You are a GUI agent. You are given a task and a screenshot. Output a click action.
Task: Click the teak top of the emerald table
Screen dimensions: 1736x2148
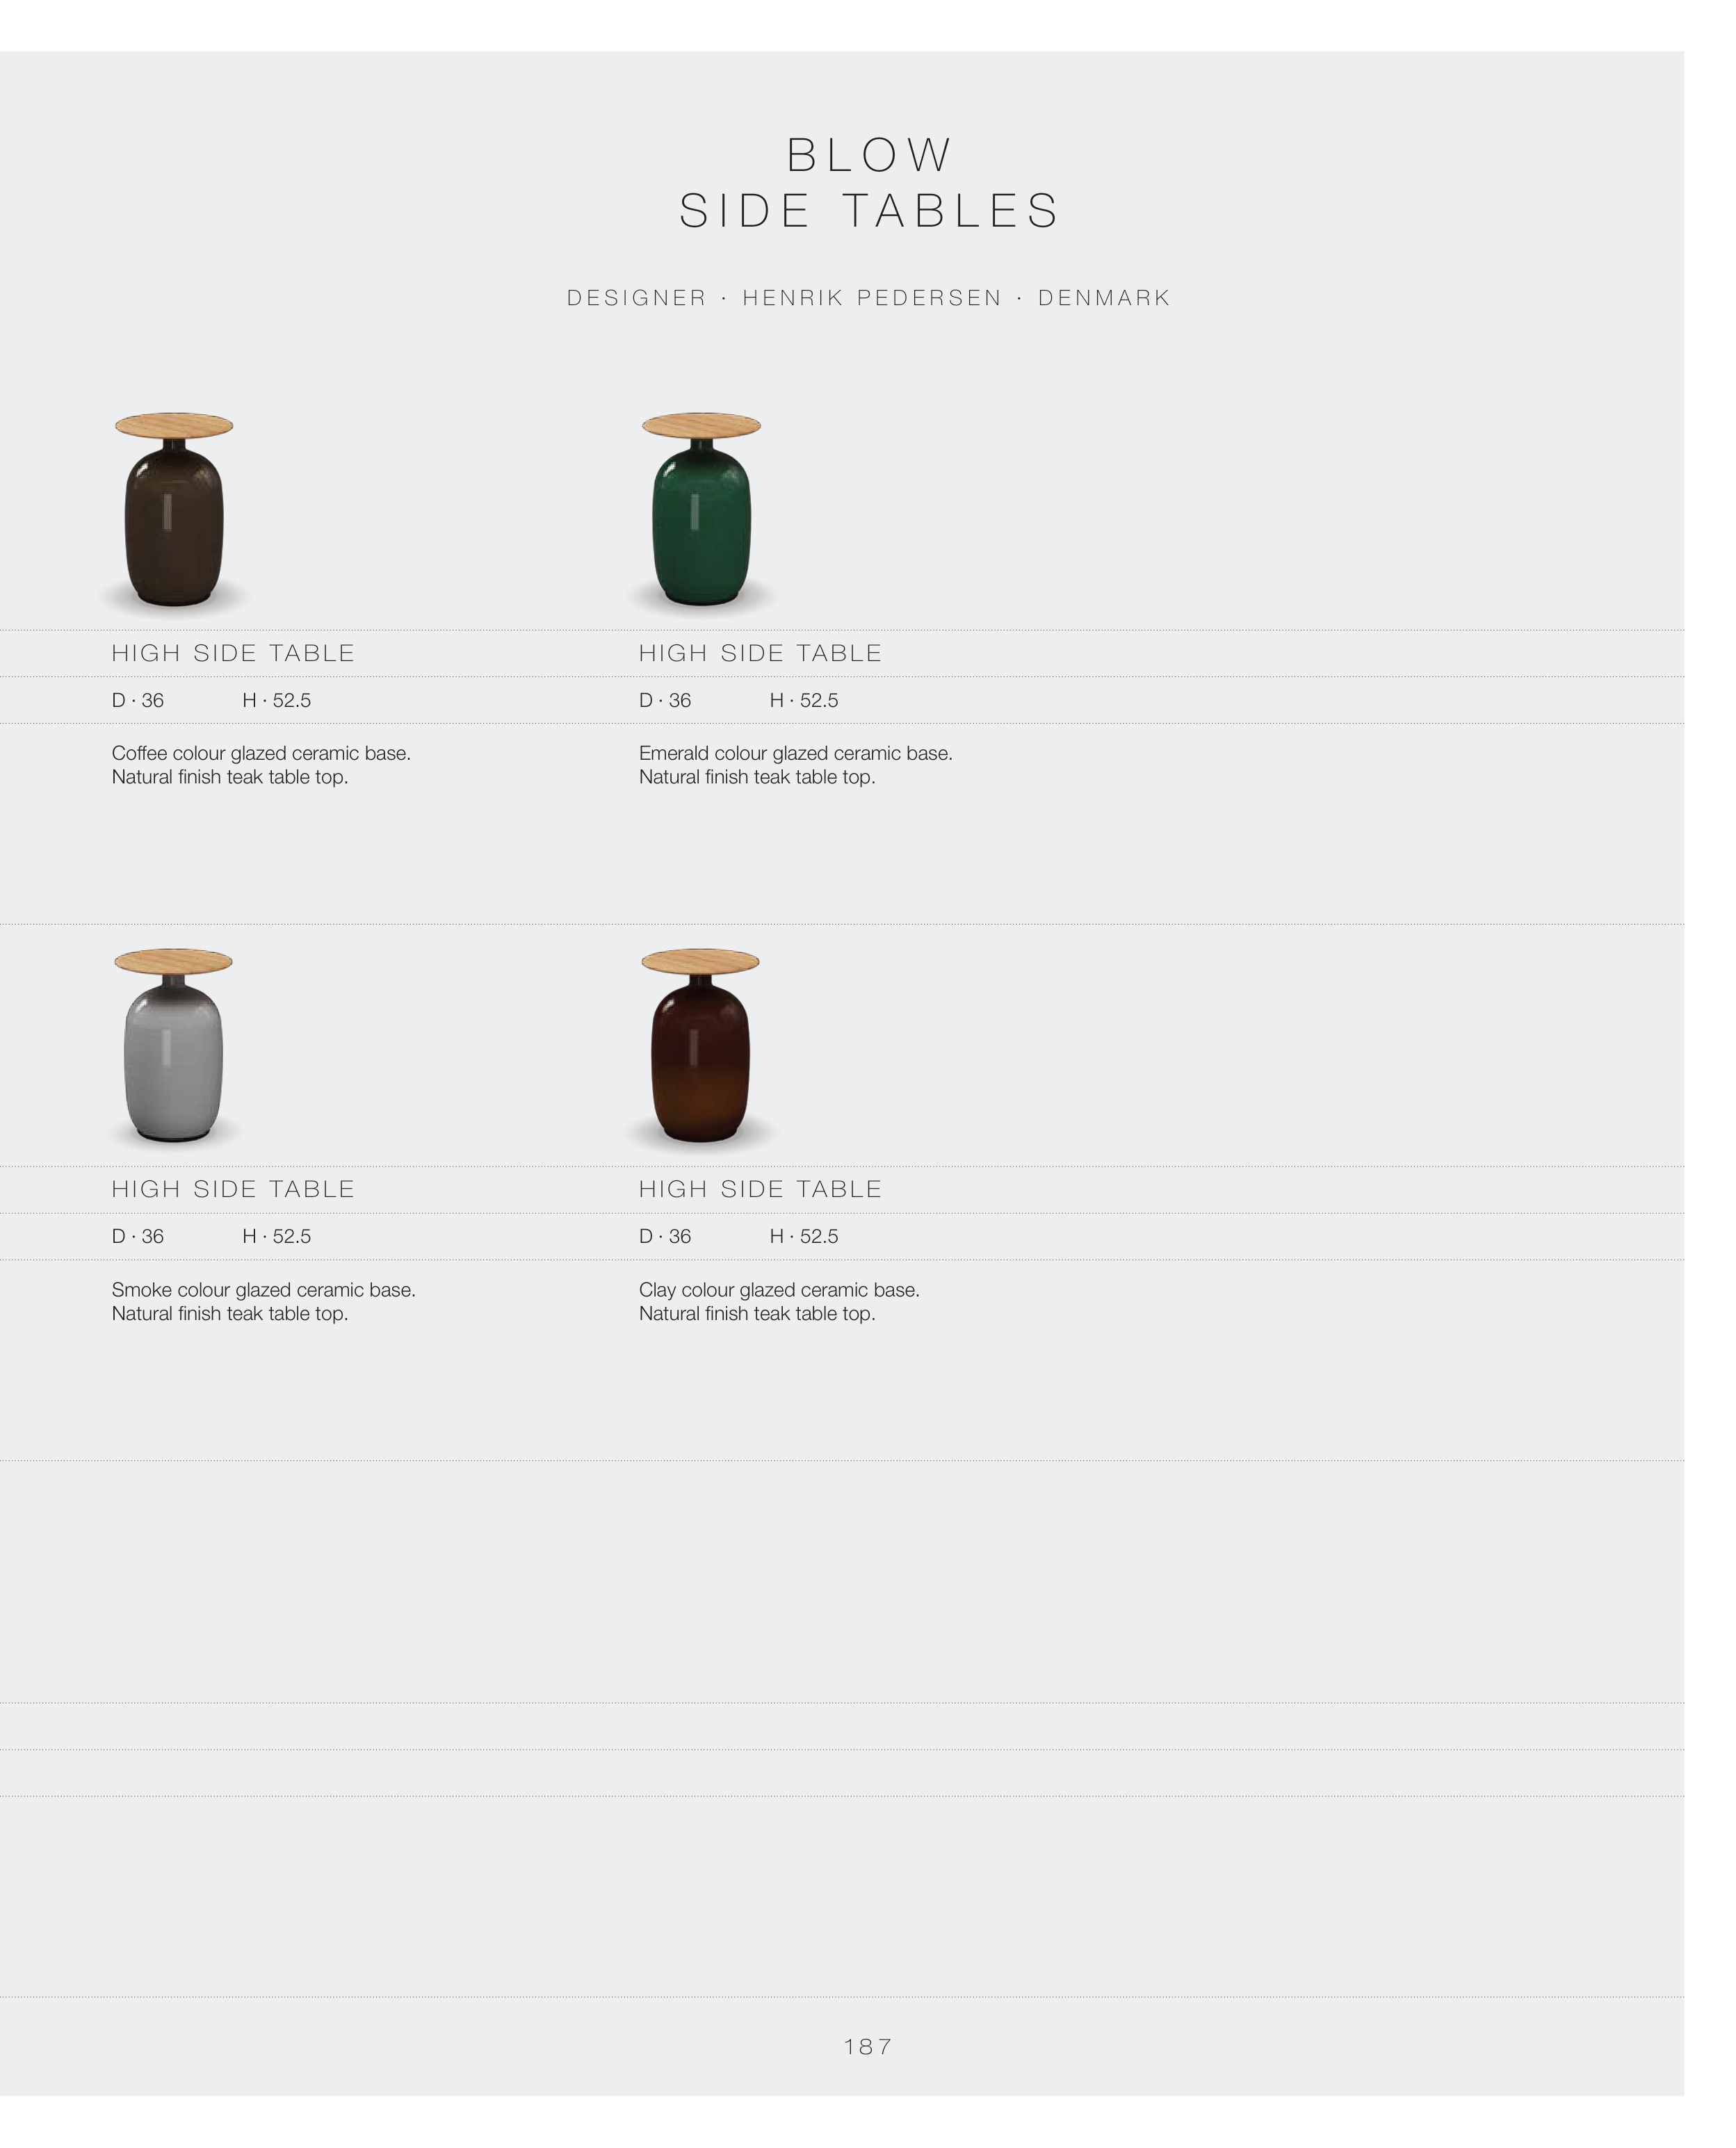click(701, 426)
